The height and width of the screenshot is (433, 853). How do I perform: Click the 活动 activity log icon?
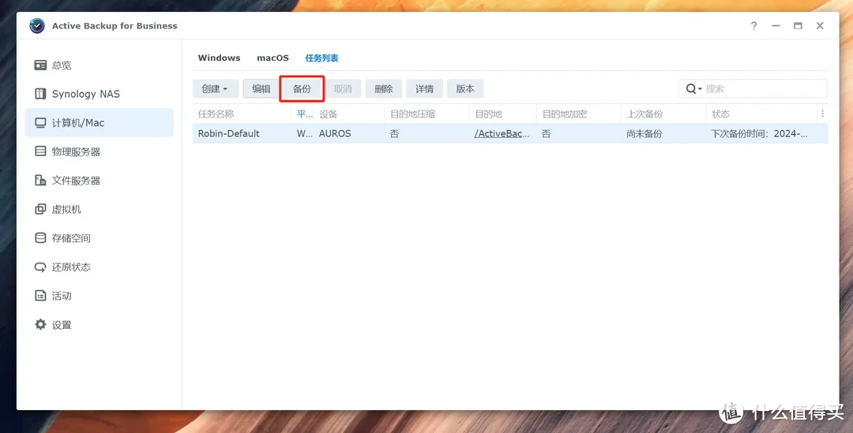pyautogui.click(x=41, y=296)
